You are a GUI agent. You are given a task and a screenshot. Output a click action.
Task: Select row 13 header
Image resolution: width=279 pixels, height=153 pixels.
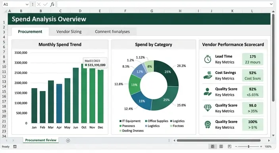(x=4, y=81)
